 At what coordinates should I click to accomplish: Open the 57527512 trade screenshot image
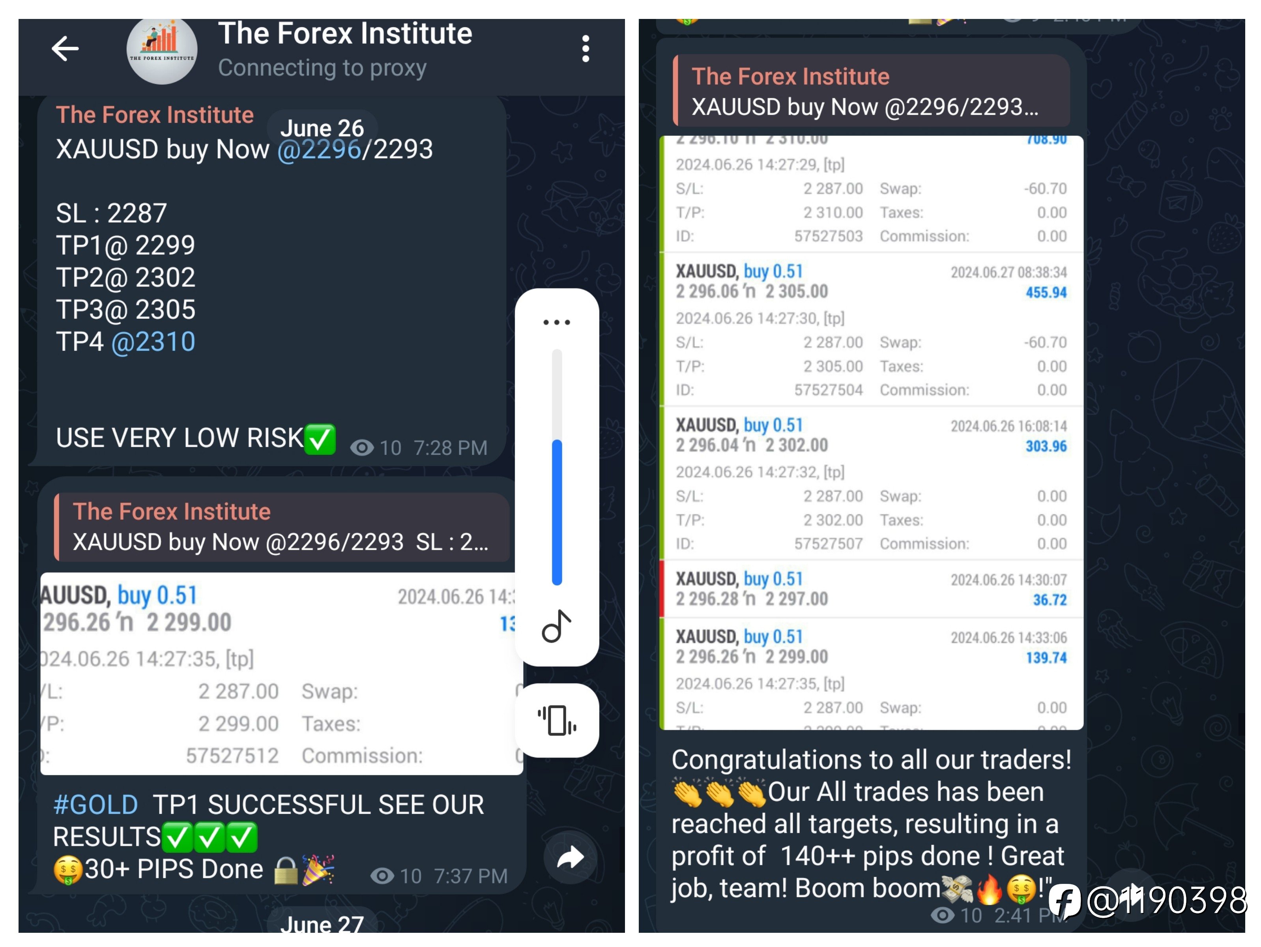coord(282,673)
